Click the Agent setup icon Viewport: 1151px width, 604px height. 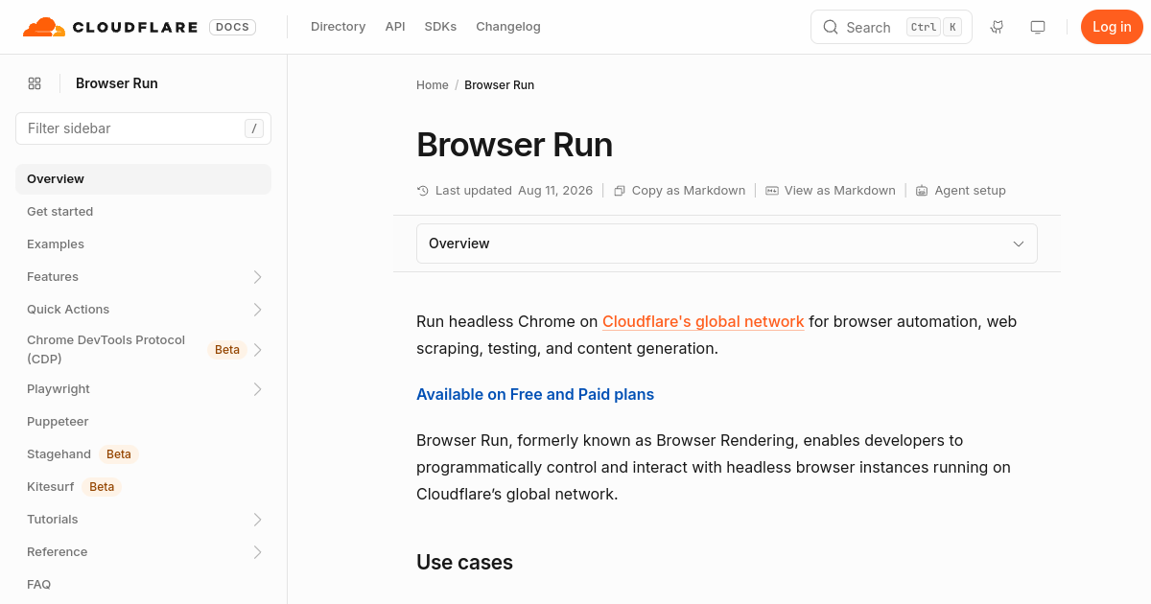point(922,191)
